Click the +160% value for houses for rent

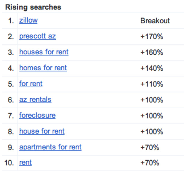coord(152,52)
